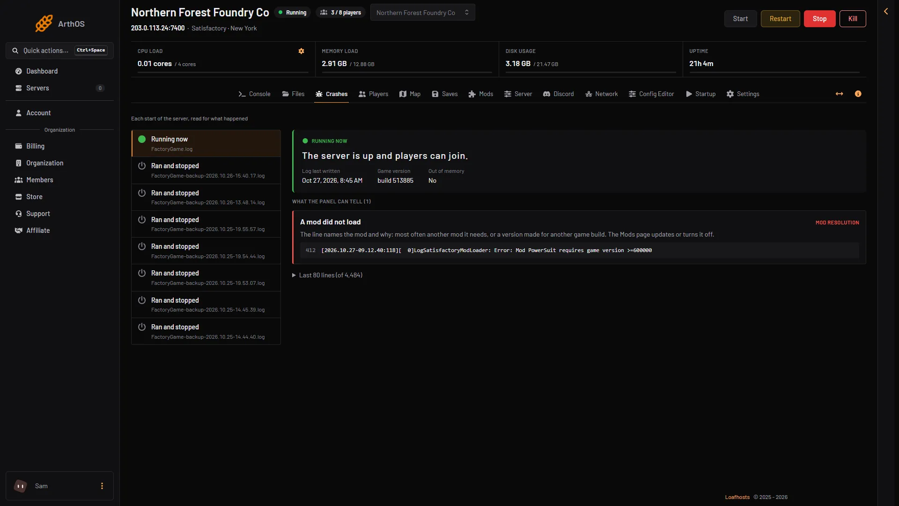Click Sam's avatar picture

click(x=21, y=486)
